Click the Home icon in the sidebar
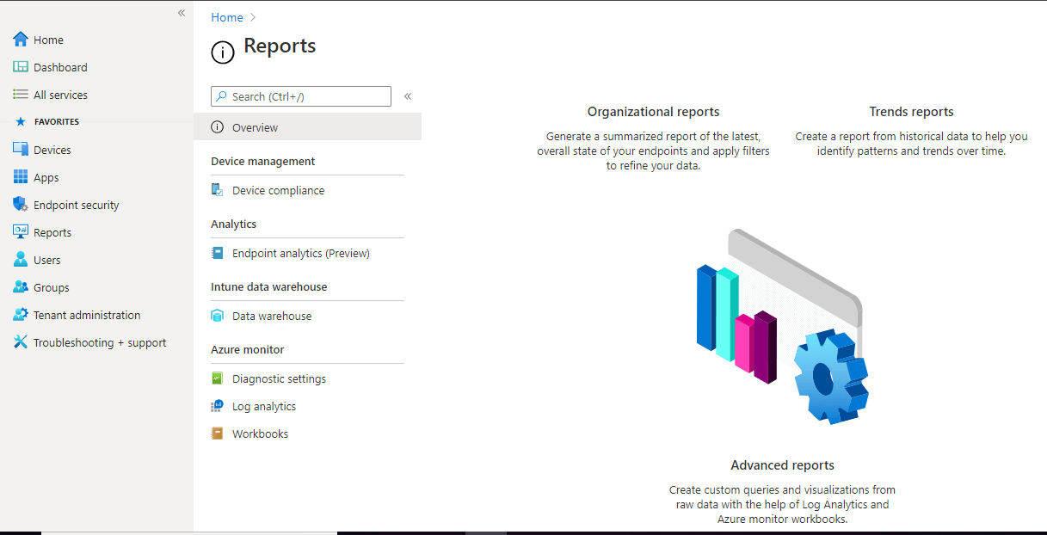Image resolution: width=1047 pixels, height=535 pixels. tap(21, 40)
